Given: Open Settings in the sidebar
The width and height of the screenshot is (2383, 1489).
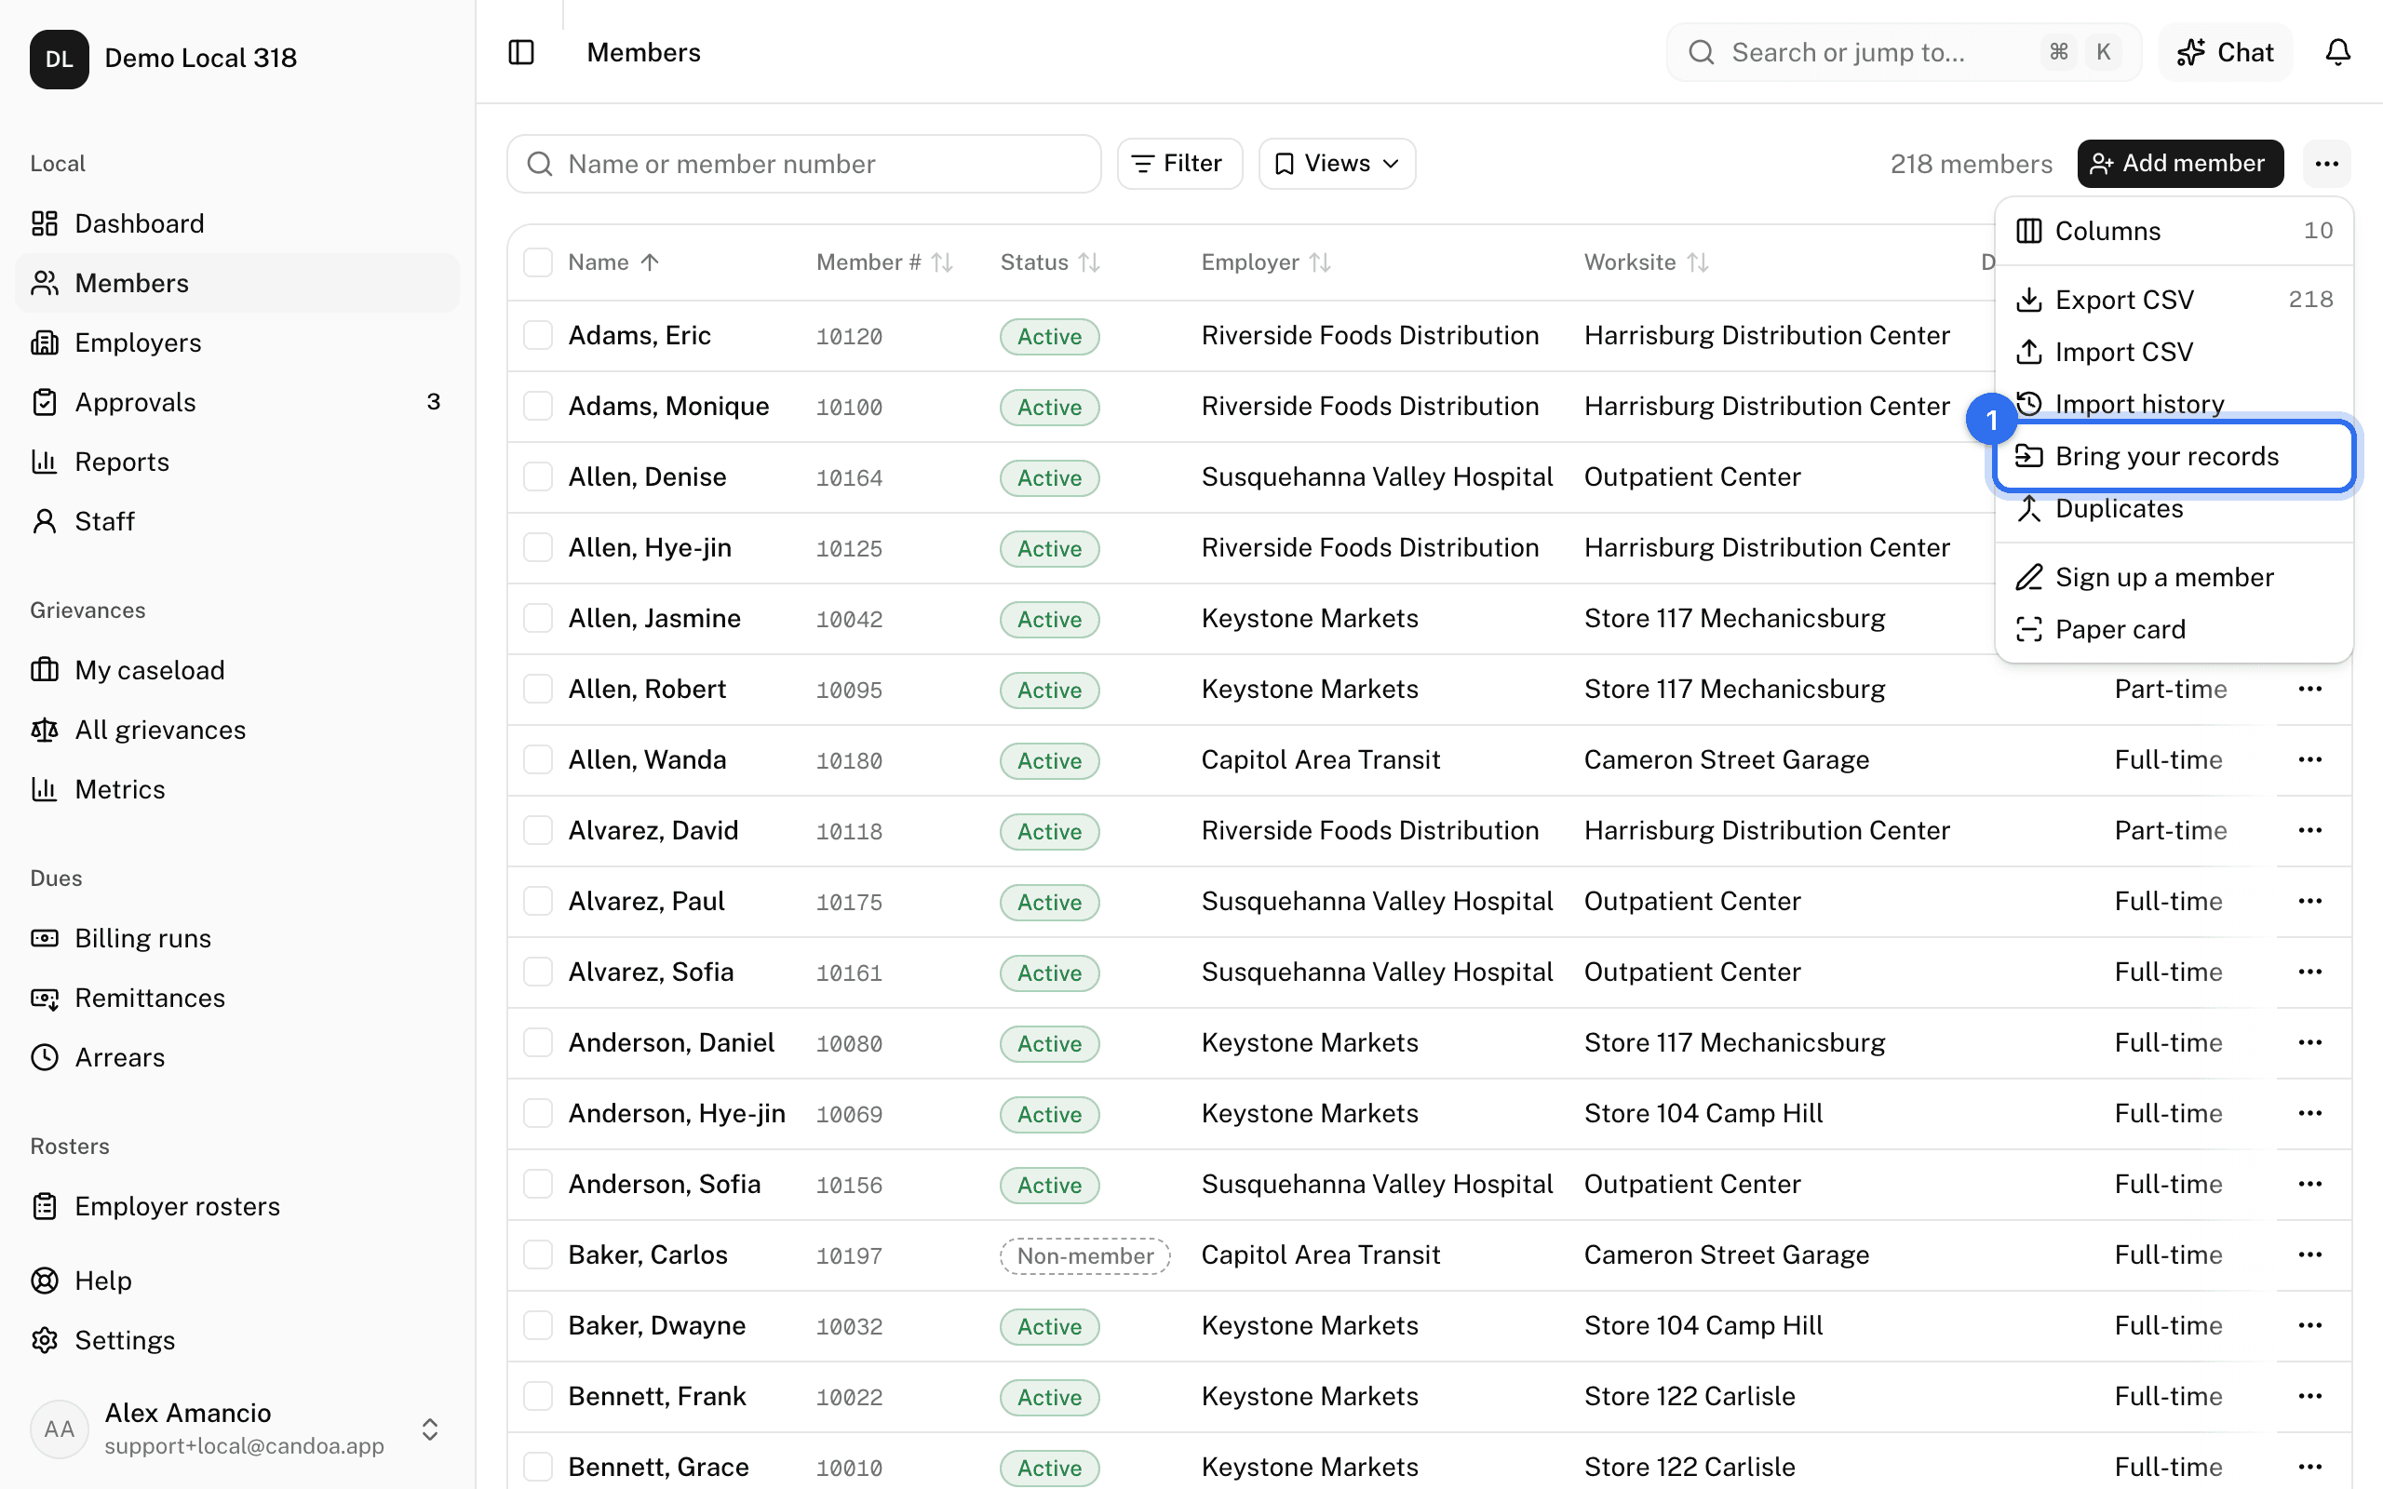Looking at the screenshot, I should pyautogui.click(x=236, y=1340).
